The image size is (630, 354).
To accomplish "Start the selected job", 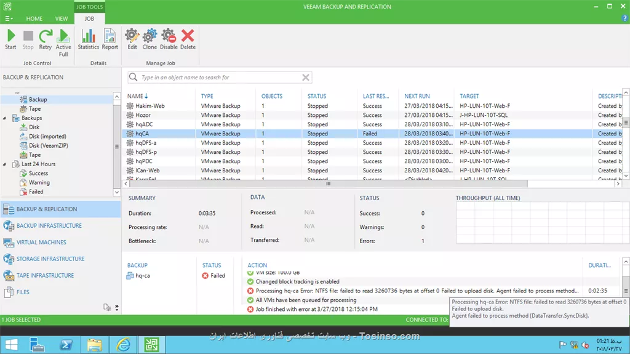I will click(11, 39).
